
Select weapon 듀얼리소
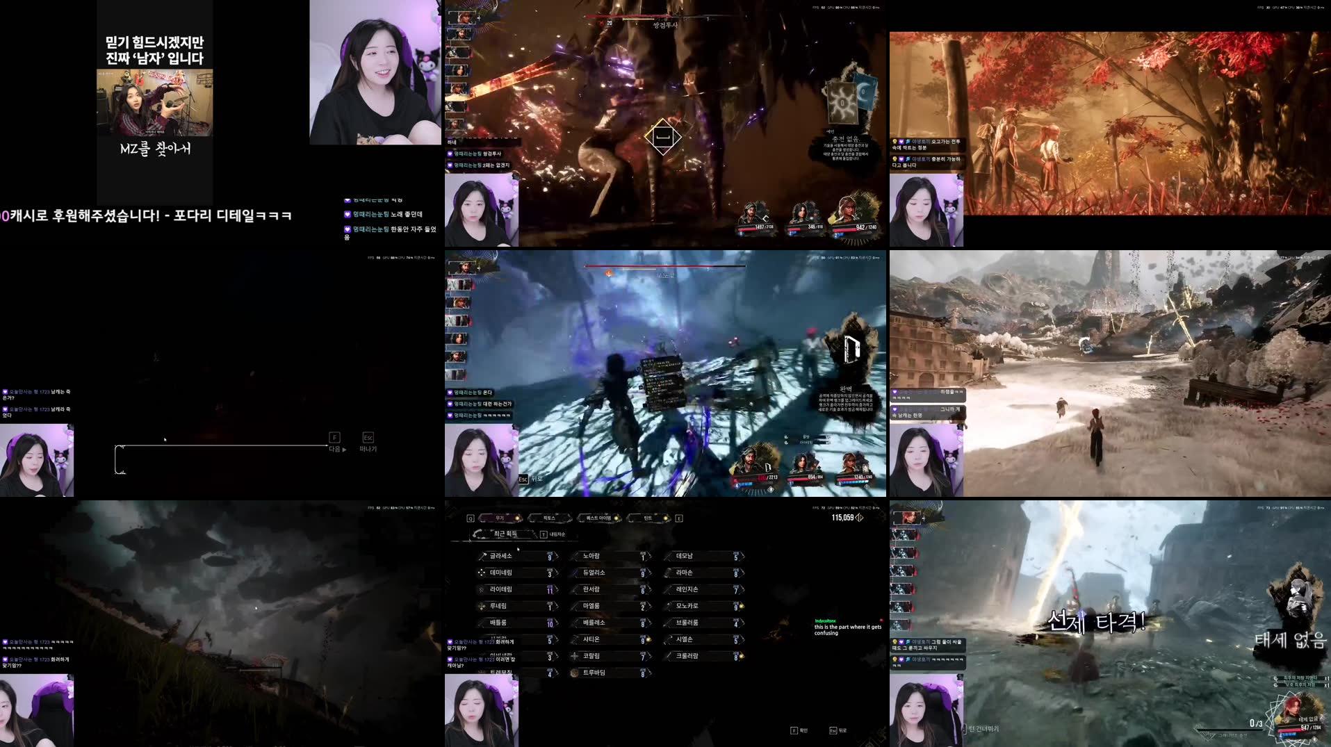pyautogui.click(x=610, y=573)
